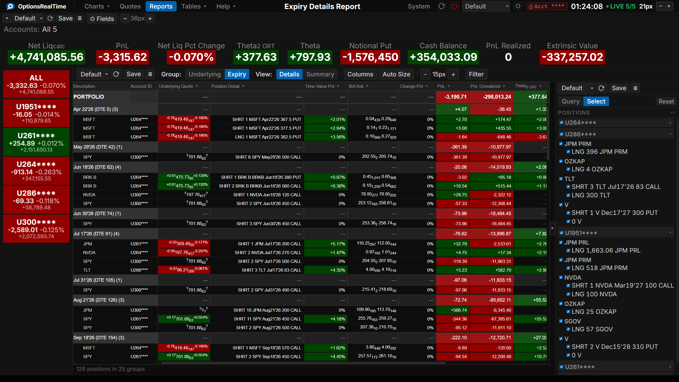Open the Tables menu
The image size is (679, 382).
coord(194,6)
